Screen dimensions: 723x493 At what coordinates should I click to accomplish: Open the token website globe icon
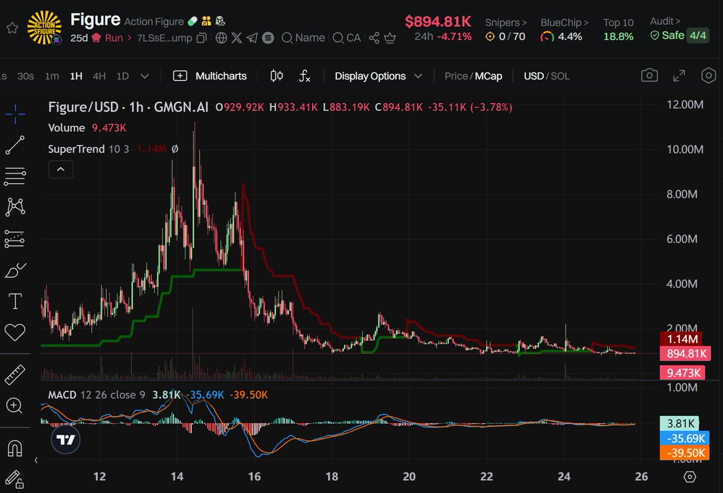click(222, 38)
